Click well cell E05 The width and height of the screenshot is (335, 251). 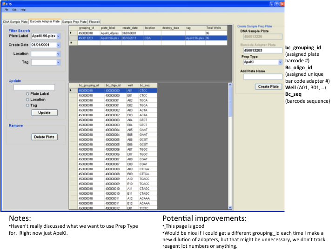click(133, 135)
